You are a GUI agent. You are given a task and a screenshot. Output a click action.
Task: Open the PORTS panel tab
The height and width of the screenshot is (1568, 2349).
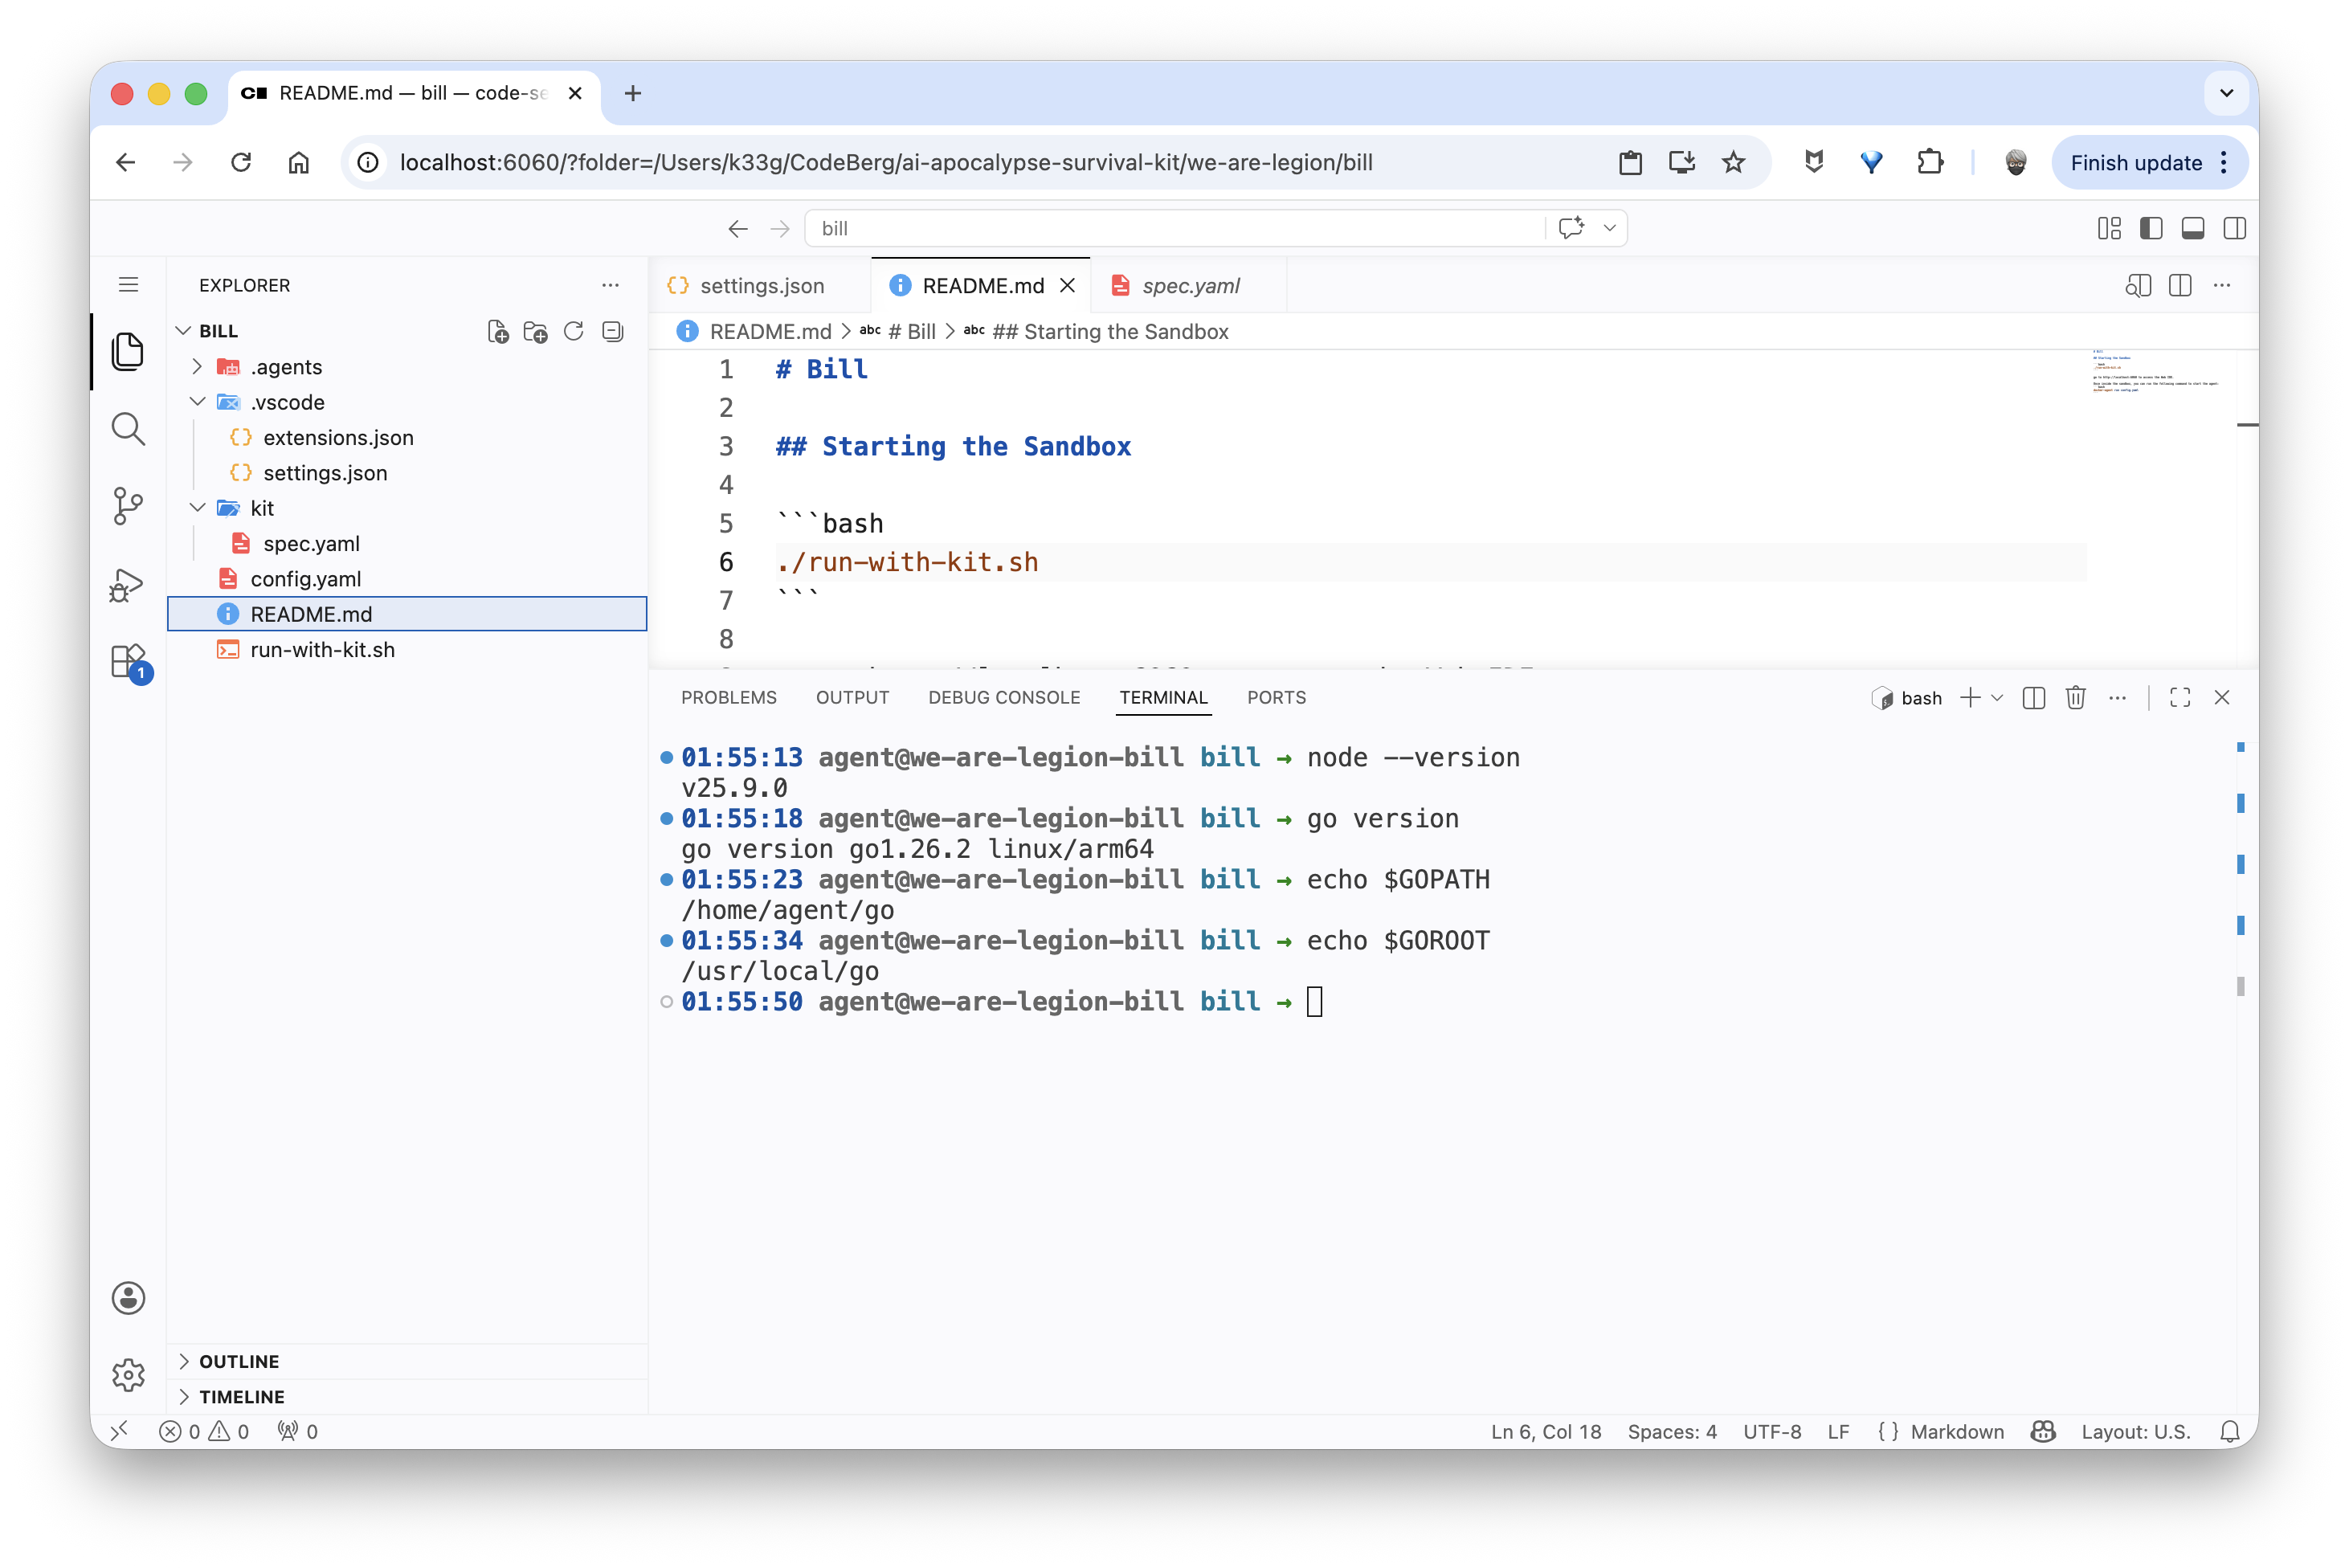pyautogui.click(x=1276, y=698)
